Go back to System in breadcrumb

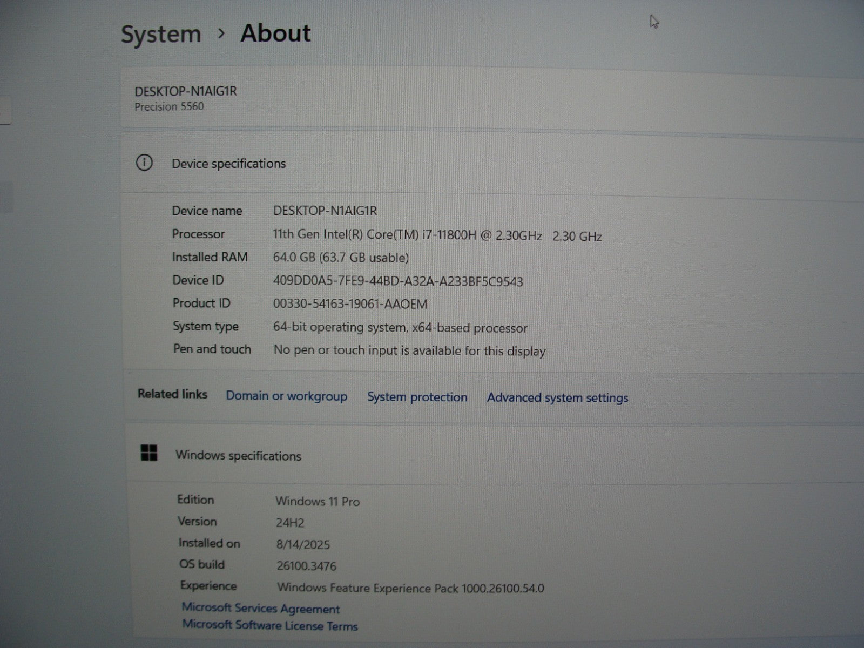coord(161,34)
